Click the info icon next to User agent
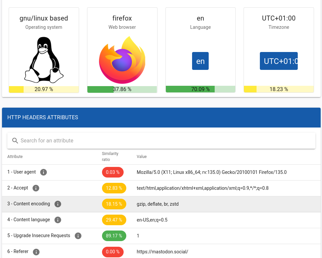This screenshot has height=258, width=322. (x=43, y=172)
